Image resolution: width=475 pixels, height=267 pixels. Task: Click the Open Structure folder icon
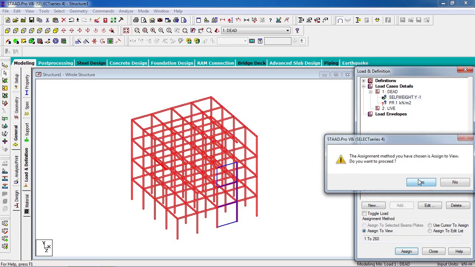[x=16, y=20]
